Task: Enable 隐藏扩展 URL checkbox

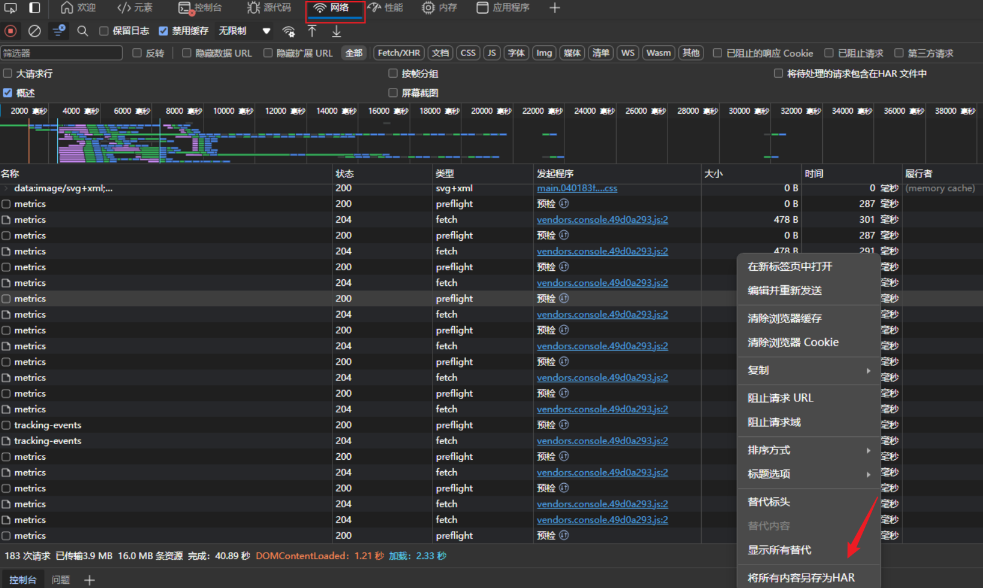Action: (x=268, y=53)
